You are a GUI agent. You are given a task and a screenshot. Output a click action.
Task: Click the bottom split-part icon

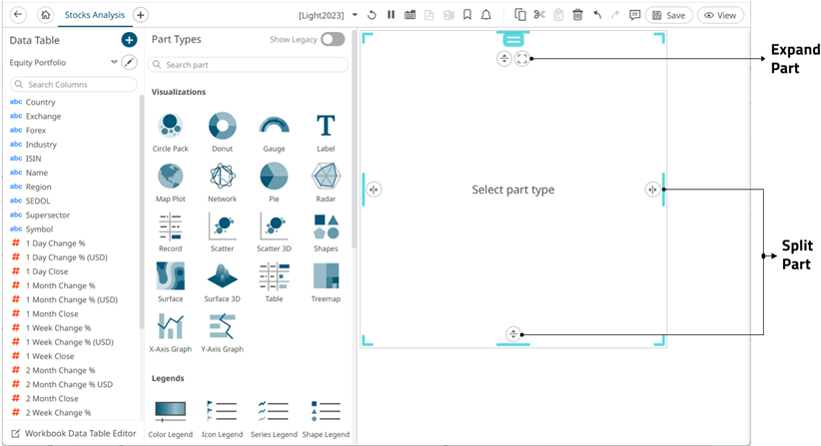tap(513, 333)
